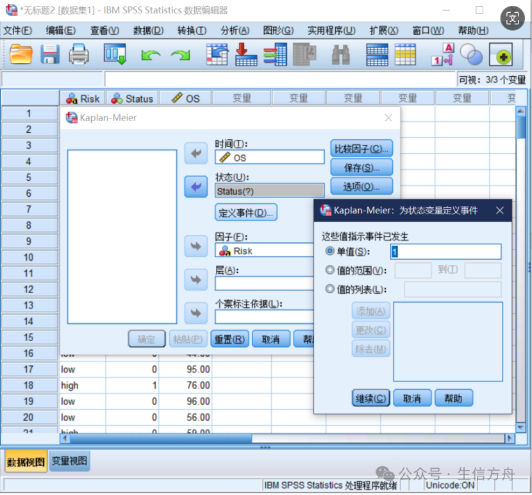The image size is (532, 495).
Task: Select the OS column header
Action: coord(186,99)
